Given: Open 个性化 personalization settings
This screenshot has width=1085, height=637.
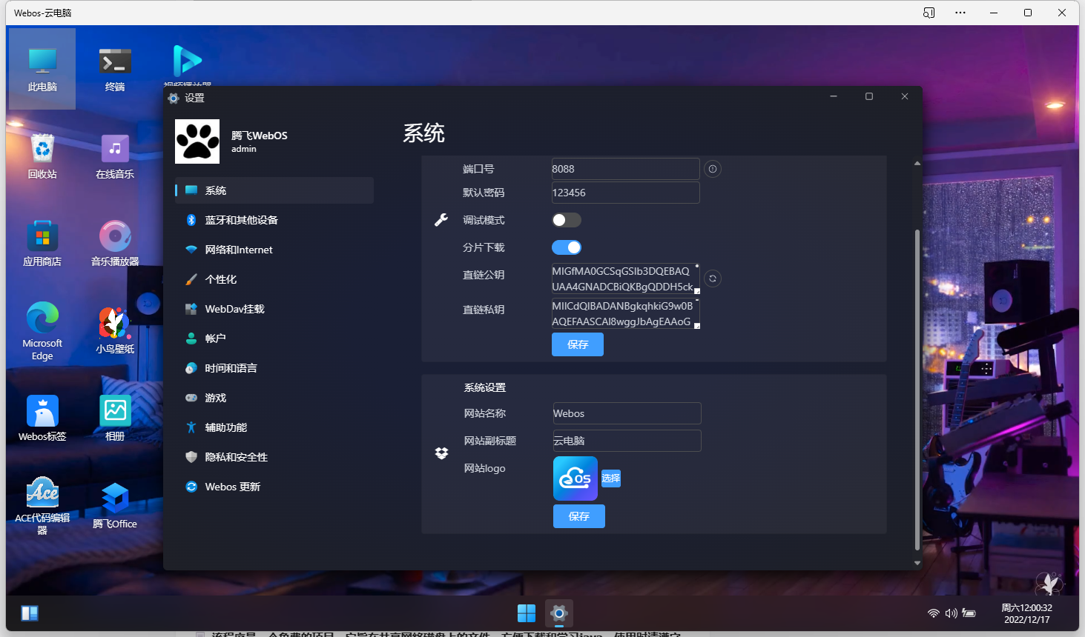Looking at the screenshot, I should (x=274, y=279).
